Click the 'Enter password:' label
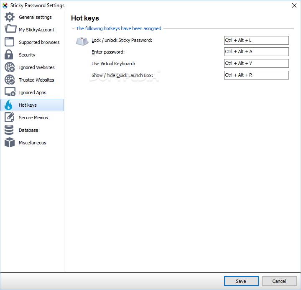Screen dimensions: 301x290 click(x=108, y=52)
